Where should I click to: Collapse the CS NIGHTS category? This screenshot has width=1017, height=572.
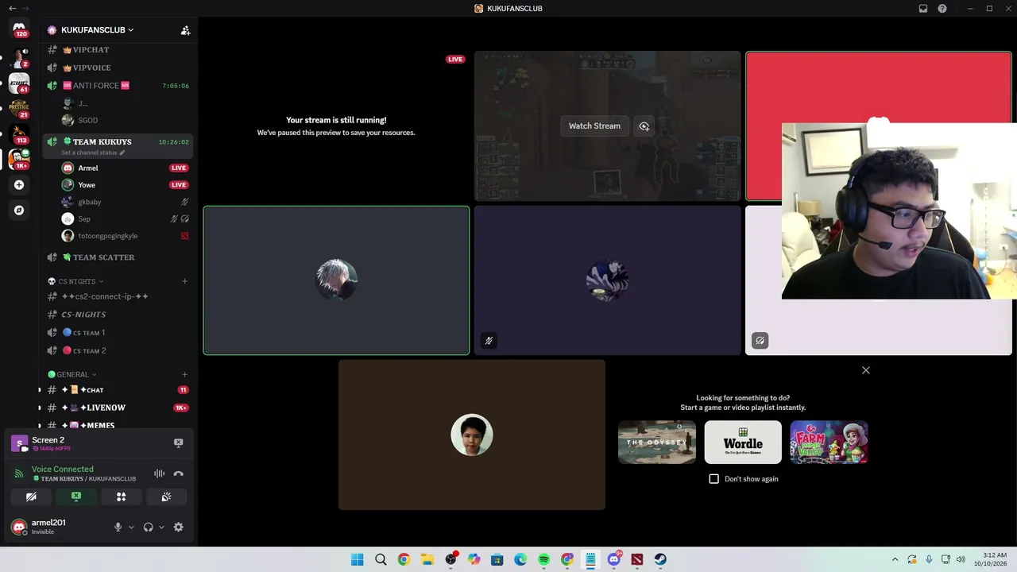tap(75, 281)
